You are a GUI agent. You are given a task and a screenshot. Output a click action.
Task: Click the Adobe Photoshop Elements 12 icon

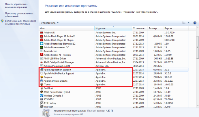pyautogui.click(x=42, y=44)
